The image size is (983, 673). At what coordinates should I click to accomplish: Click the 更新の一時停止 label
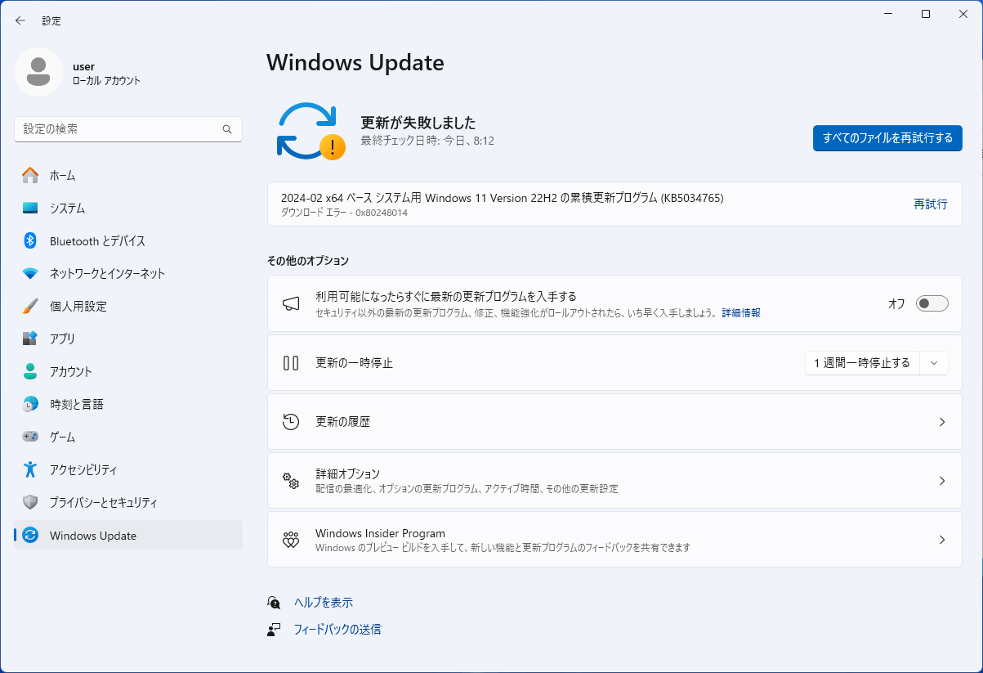click(355, 362)
